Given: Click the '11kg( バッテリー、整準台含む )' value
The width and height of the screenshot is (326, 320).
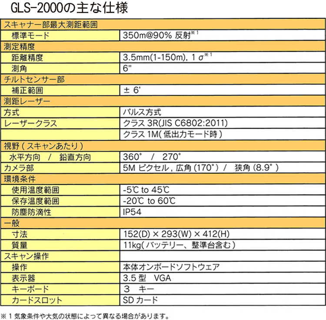Looking at the screenshot, I should [x=179, y=245].
